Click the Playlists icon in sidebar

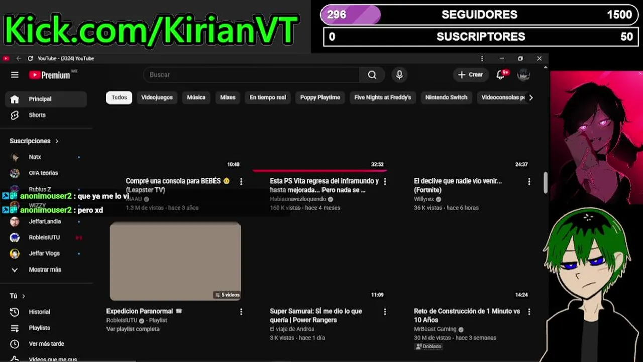(x=15, y=328)
